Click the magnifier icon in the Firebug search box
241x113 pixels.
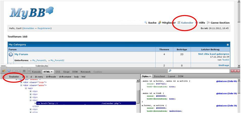(170, 71)
